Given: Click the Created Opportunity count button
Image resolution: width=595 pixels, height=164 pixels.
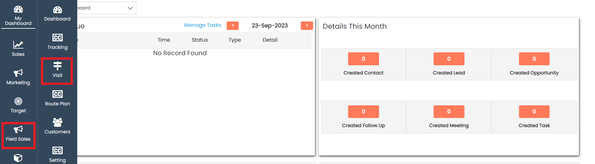Looking at the screenshot, I should 534,59.
